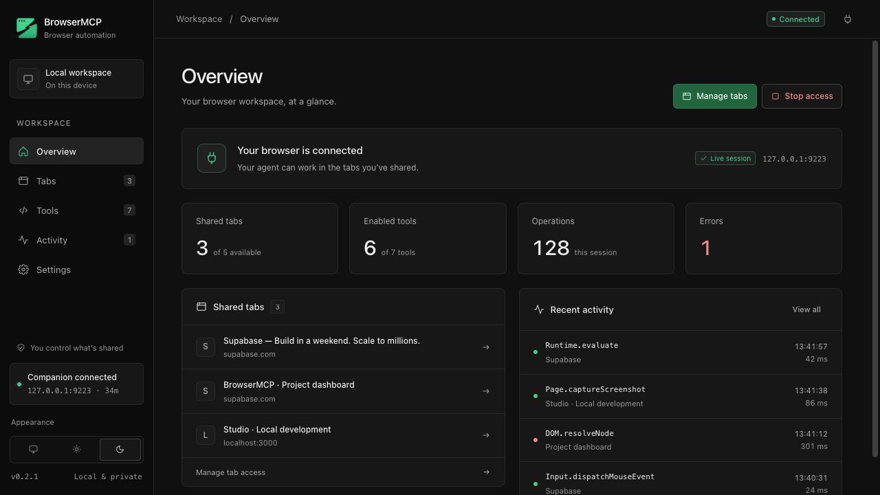Click the Shared tabs stat card

260,239
